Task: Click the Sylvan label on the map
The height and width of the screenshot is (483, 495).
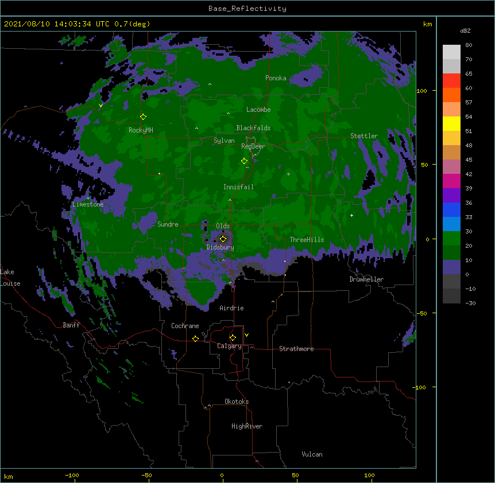Action: (x=224, y=141)
